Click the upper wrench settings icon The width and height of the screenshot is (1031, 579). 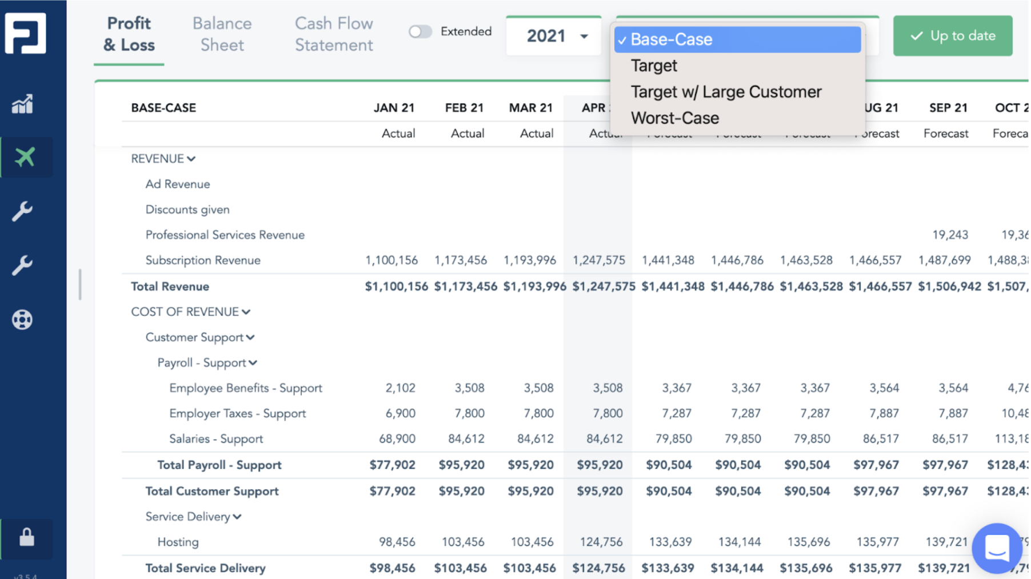pyautogui.click(x=22, y=211)
